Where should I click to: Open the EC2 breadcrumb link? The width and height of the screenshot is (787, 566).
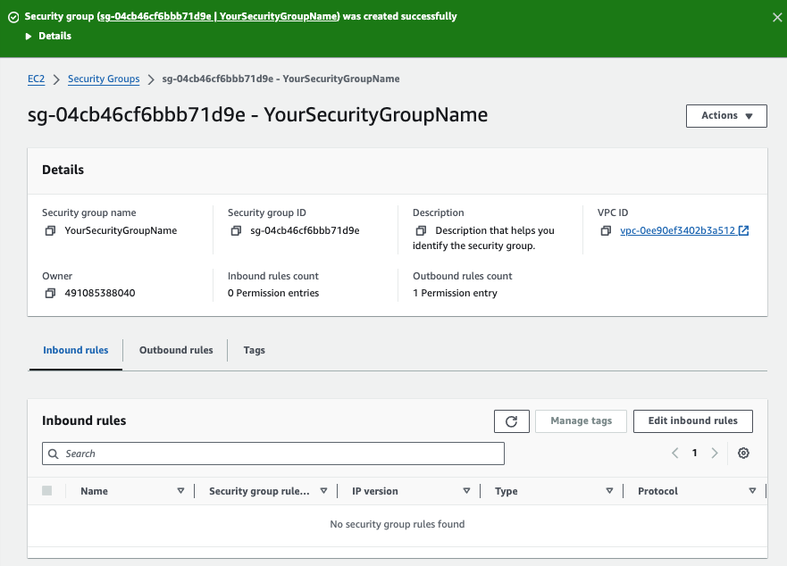pos(36,79)
